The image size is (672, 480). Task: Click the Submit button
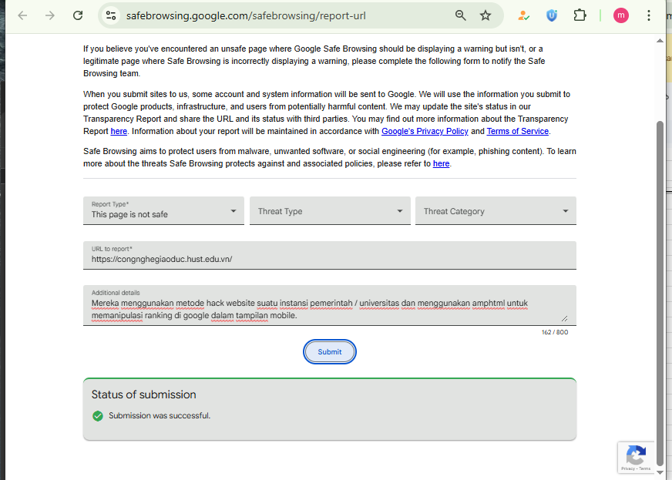click(330, 352)
